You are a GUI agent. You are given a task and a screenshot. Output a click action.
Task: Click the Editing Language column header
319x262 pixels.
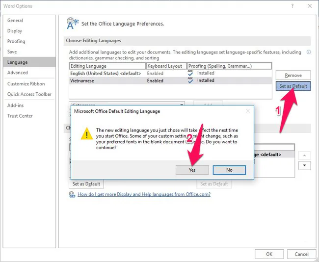107,66
